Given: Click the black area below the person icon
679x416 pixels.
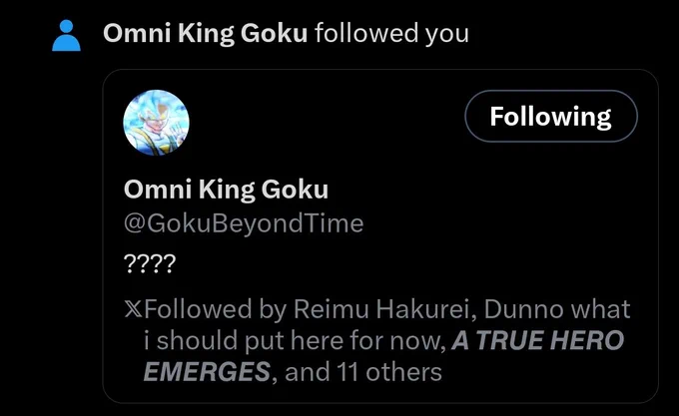Looking at the screenshot, I should click(x=66, y=216).
